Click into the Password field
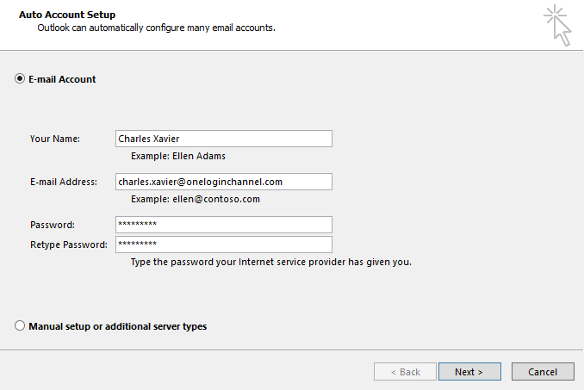Viewport: 584px width, 390px height. tap(224, 225)
